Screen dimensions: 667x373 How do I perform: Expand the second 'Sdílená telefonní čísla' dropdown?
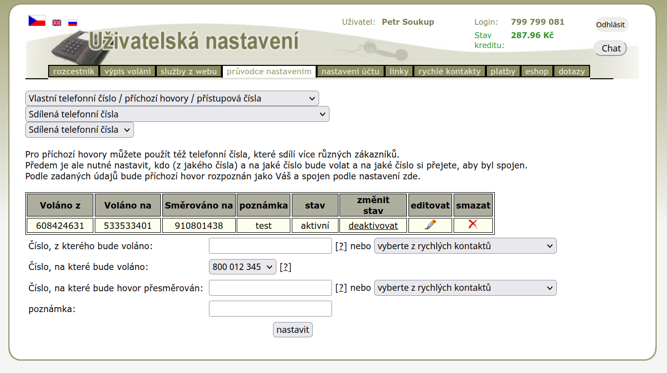point(177,114)
